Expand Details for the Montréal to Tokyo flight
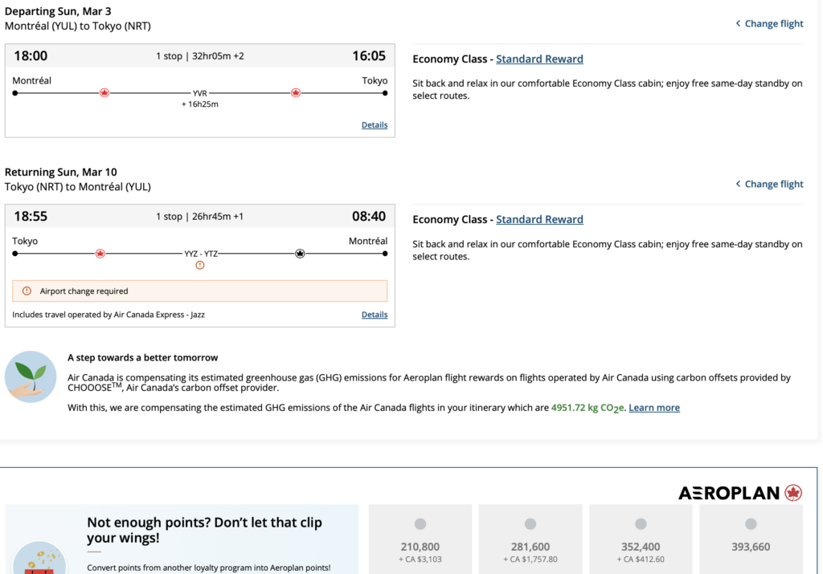 click(375, 125)
